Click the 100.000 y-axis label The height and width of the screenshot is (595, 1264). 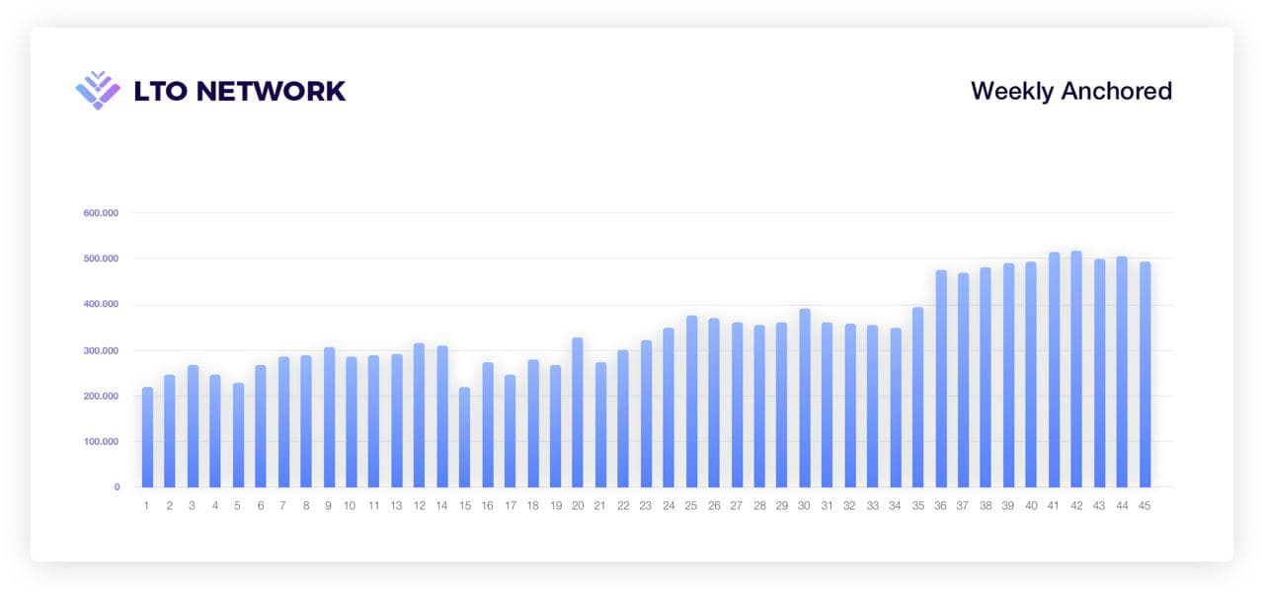101,441
